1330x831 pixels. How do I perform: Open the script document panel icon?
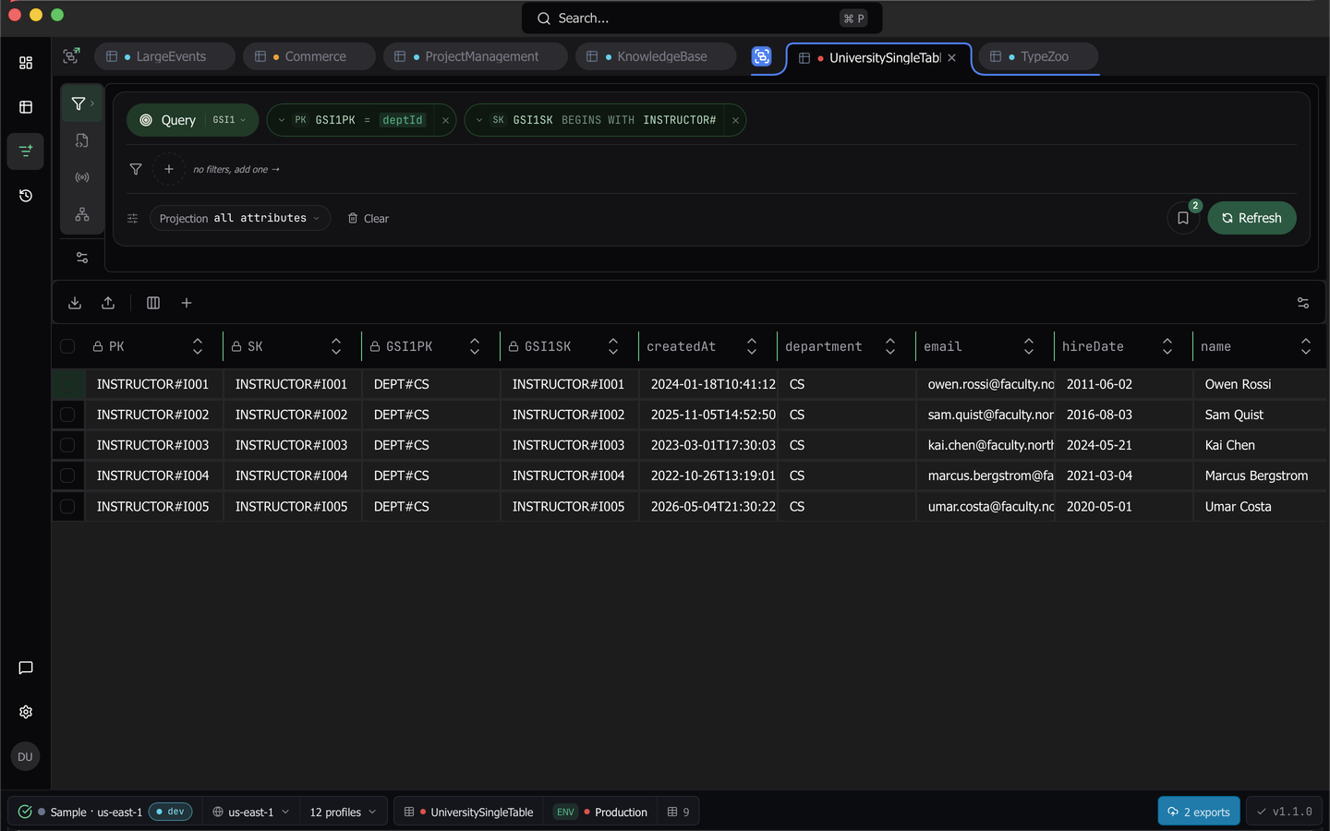coord(82,140)
